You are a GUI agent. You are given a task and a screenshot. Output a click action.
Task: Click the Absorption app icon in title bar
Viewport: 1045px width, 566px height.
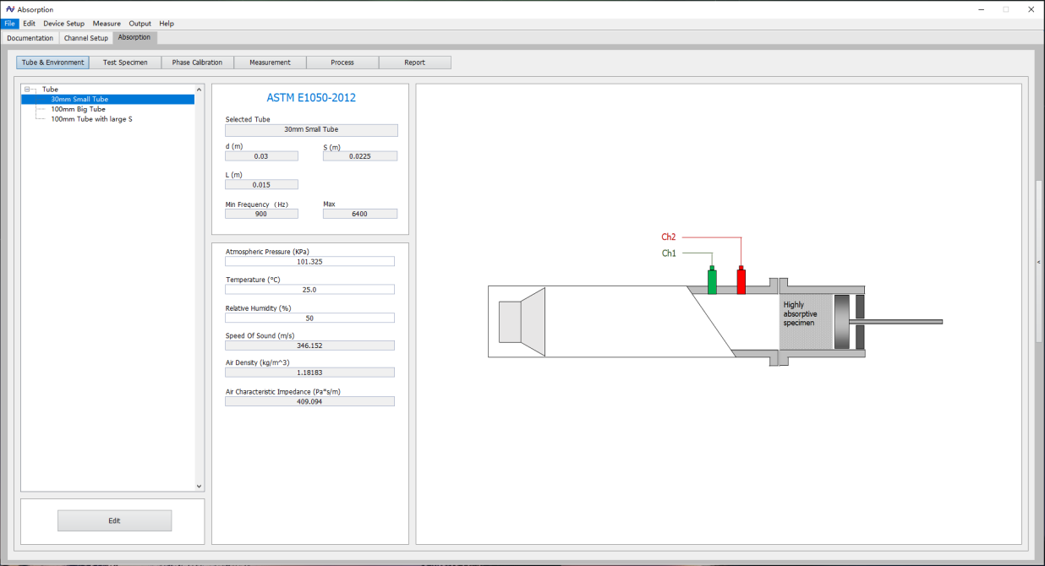coord(10,9)
